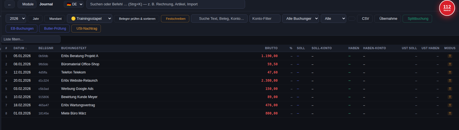Click the BRUTTO column header
This screenshot has height=130, width=459.
(271, 48)
